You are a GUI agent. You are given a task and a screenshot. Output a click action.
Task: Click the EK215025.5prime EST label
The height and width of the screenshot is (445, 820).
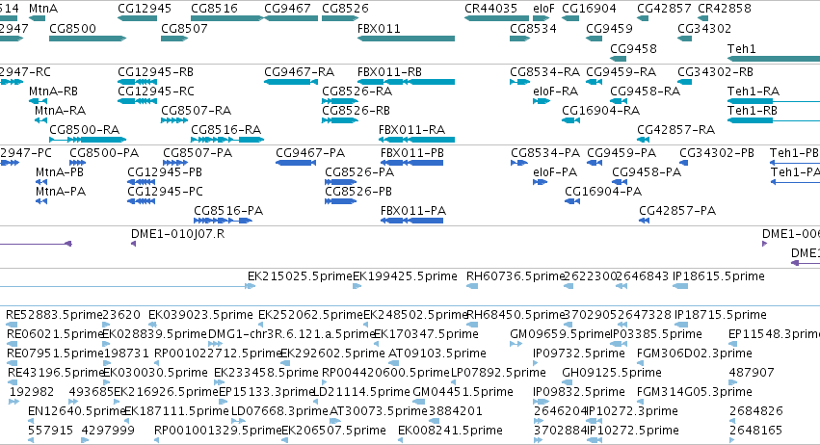pos(300,276)
